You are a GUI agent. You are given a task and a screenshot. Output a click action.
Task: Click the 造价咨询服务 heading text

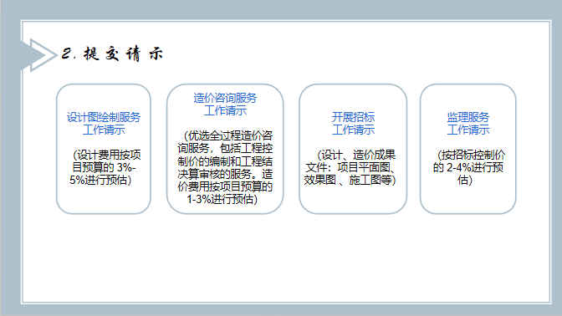(x=225, y=98)
